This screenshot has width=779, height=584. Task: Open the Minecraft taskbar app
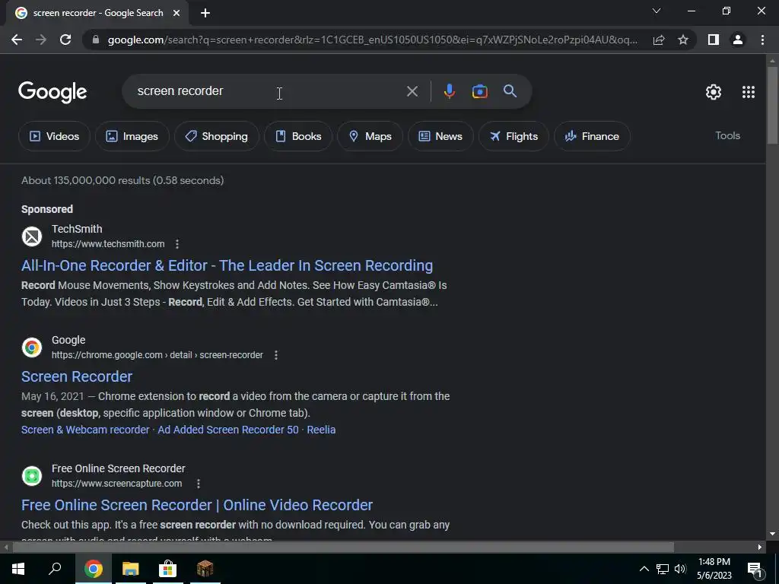pos(205,569)
